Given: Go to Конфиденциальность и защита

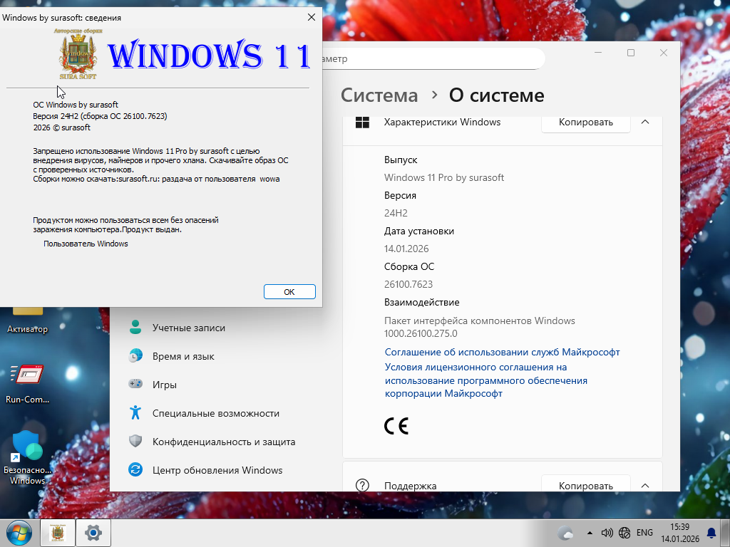Looking at the screenshot, I should tap(223, 442).
